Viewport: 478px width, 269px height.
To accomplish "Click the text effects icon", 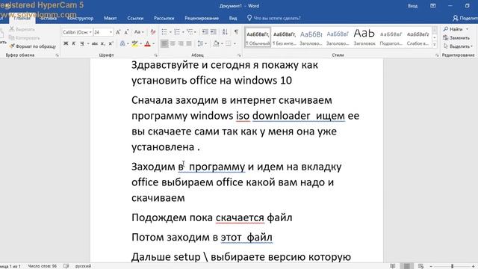I will click(x=122, y=43).
